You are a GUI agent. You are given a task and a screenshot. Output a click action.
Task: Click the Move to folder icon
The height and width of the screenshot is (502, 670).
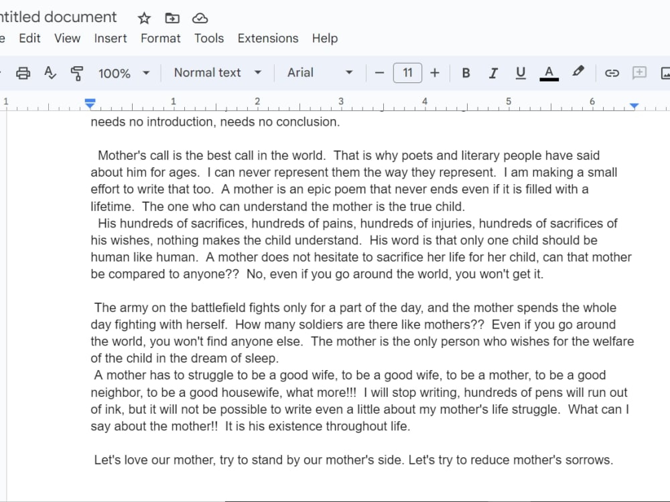pyautogui.click(x=172, y=18)
